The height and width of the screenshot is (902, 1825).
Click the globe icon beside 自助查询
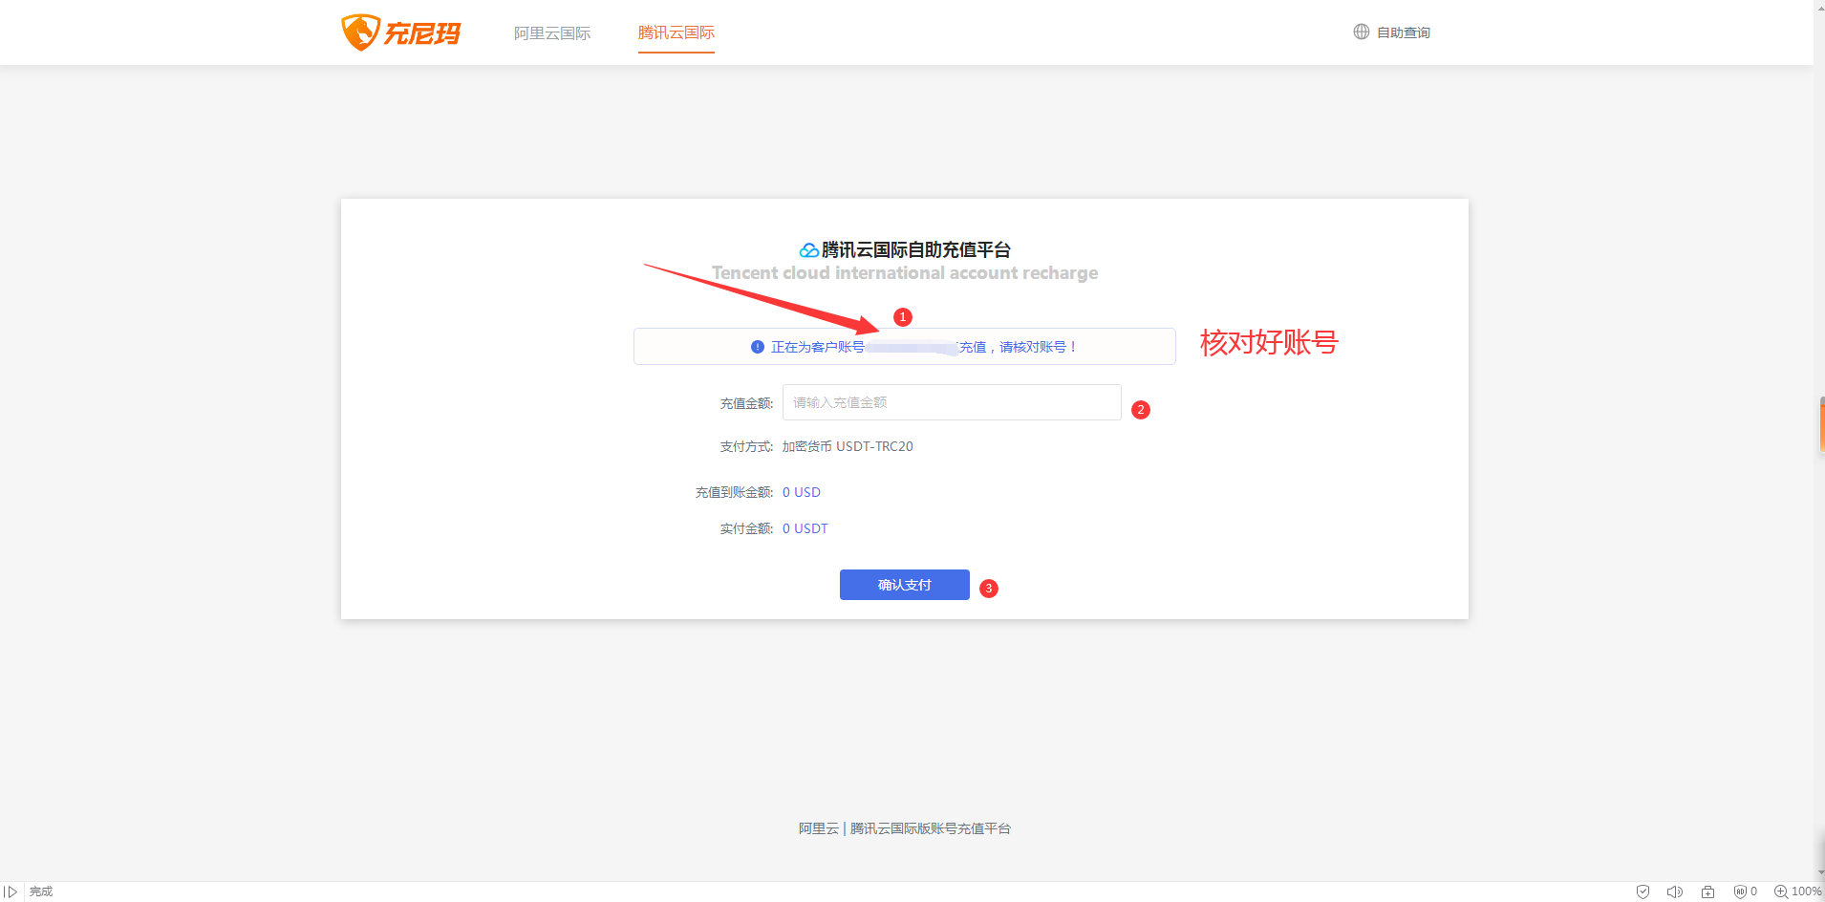pos(1362,32)
